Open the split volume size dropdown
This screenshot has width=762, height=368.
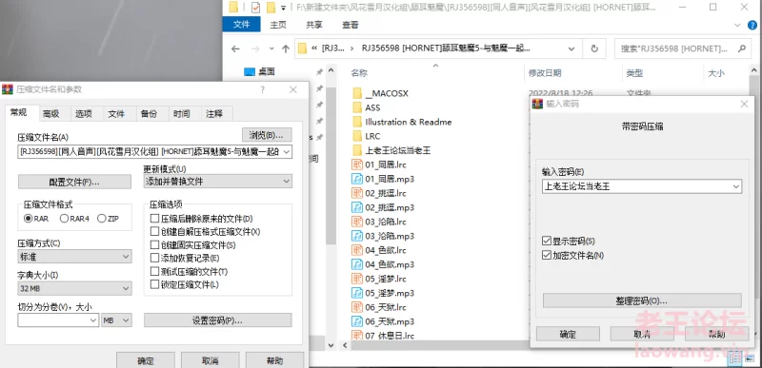[93, 320]
